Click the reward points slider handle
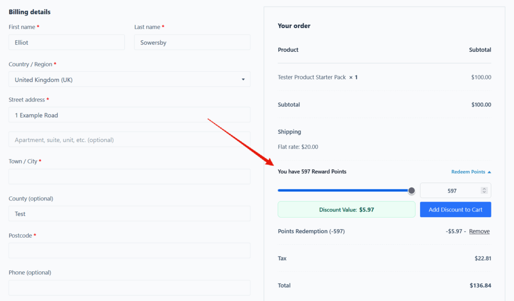The image size is (514, 301). coord(412,190)
